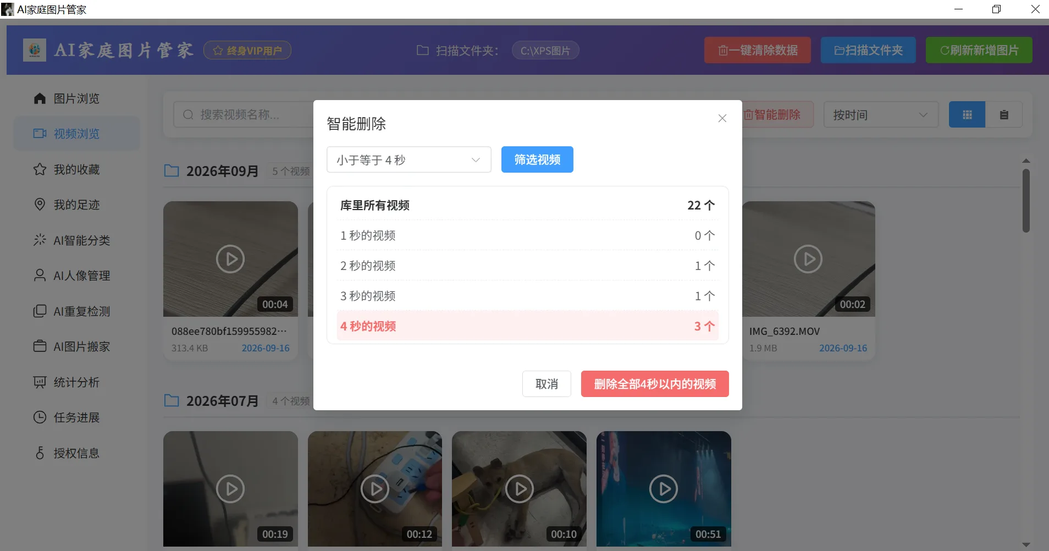The height and width of the screenshot is (551, 1049).
Task: Select the 3 秒的视频 row
Action: coord(527,296)
